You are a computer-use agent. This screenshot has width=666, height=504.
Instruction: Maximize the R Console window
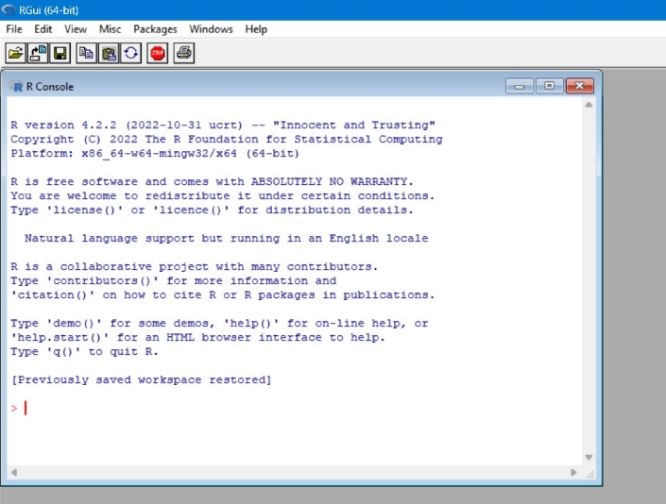[x=549, y=86]
